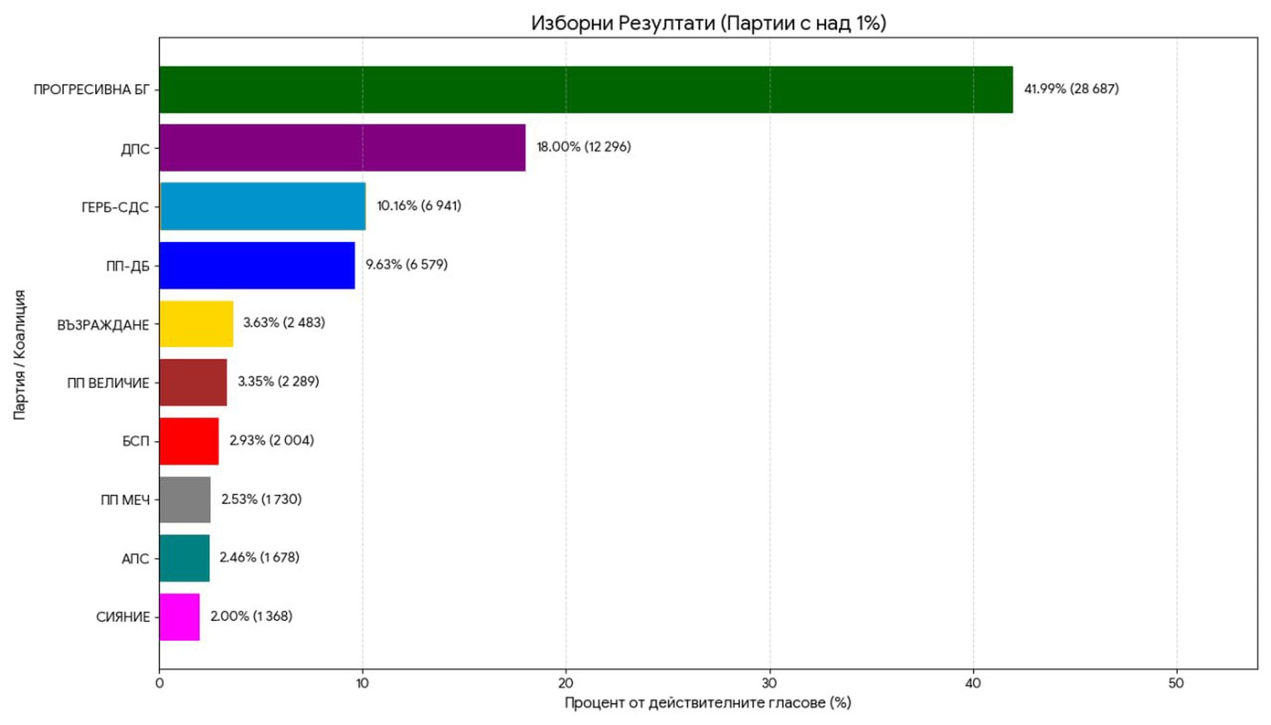Screen dimensions: 1271x725
Task: Click the brown ПП ВЕЛИЧИЕ bar
Action: coord(193,382)
